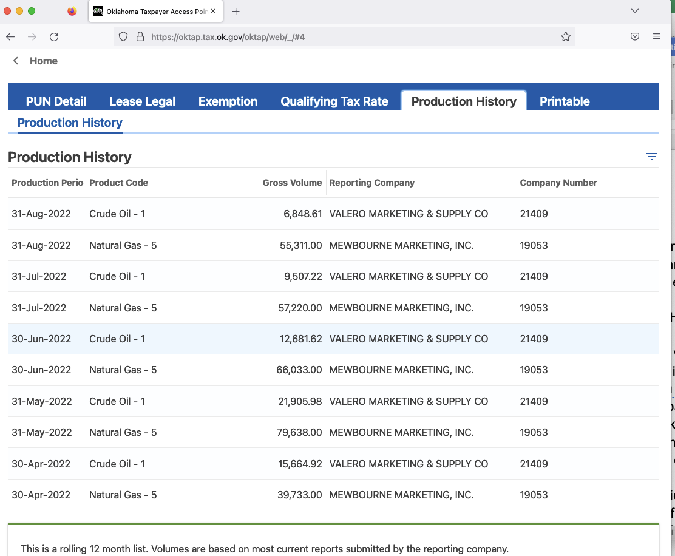The image size is (675, 556).
Task: Click company number 19053 in the 79,638.00 row
Action: click(534, 432)
